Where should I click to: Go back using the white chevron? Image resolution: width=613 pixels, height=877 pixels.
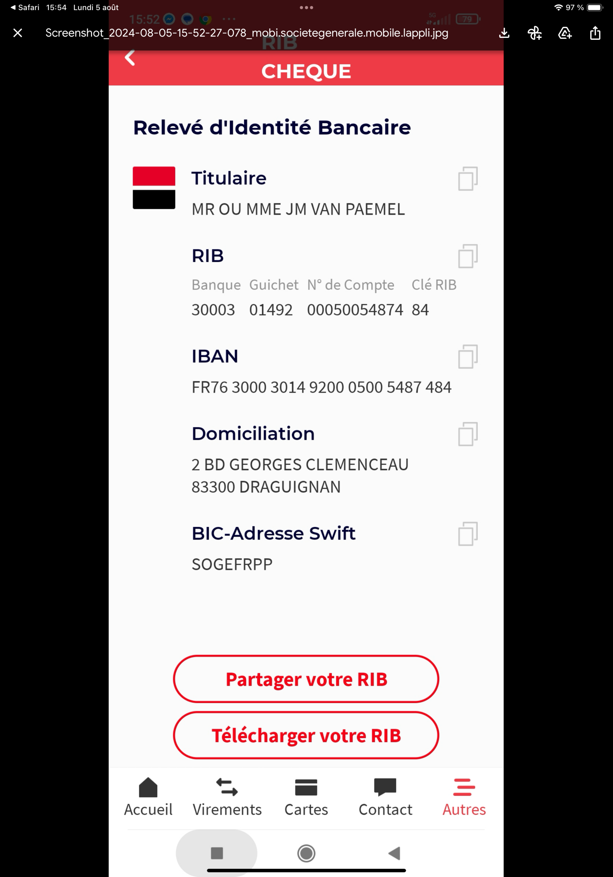pos(130,58)
